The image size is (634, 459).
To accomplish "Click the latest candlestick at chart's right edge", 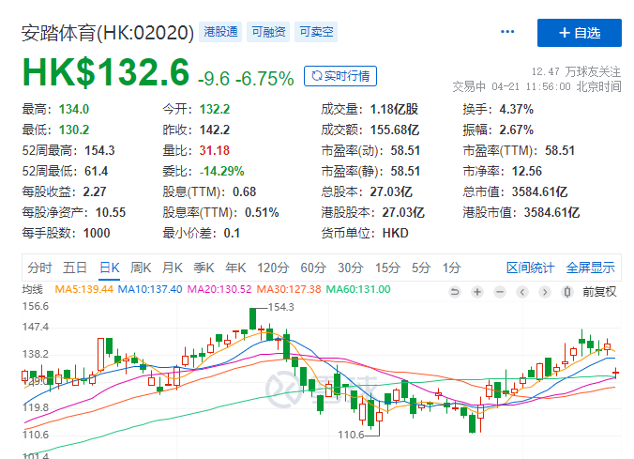I will (x=615, y=373).
